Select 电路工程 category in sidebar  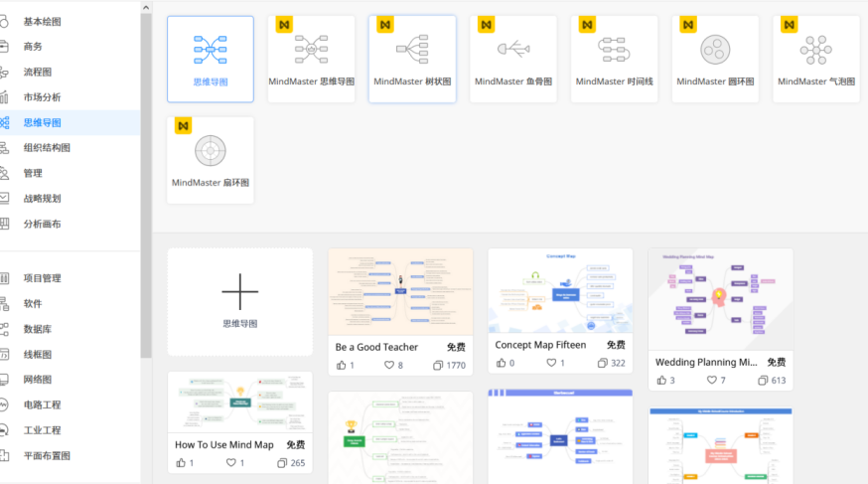click(70, 404)
